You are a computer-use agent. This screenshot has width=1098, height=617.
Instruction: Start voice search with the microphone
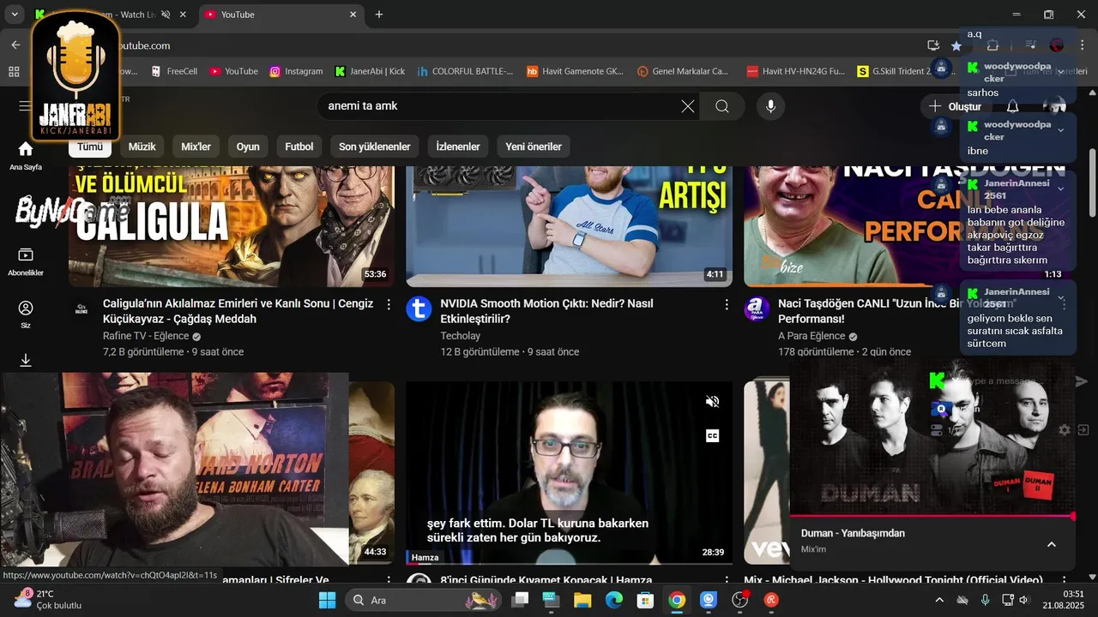pos(771,106)
